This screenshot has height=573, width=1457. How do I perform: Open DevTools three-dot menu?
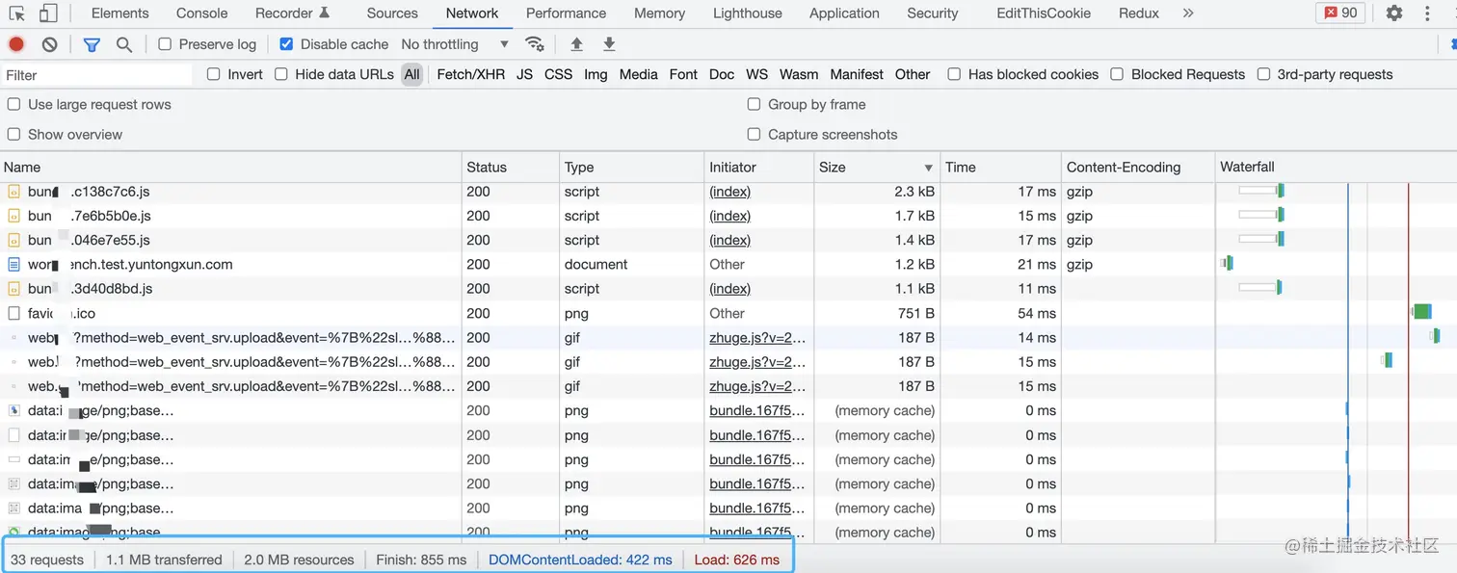click(1428, 13)
